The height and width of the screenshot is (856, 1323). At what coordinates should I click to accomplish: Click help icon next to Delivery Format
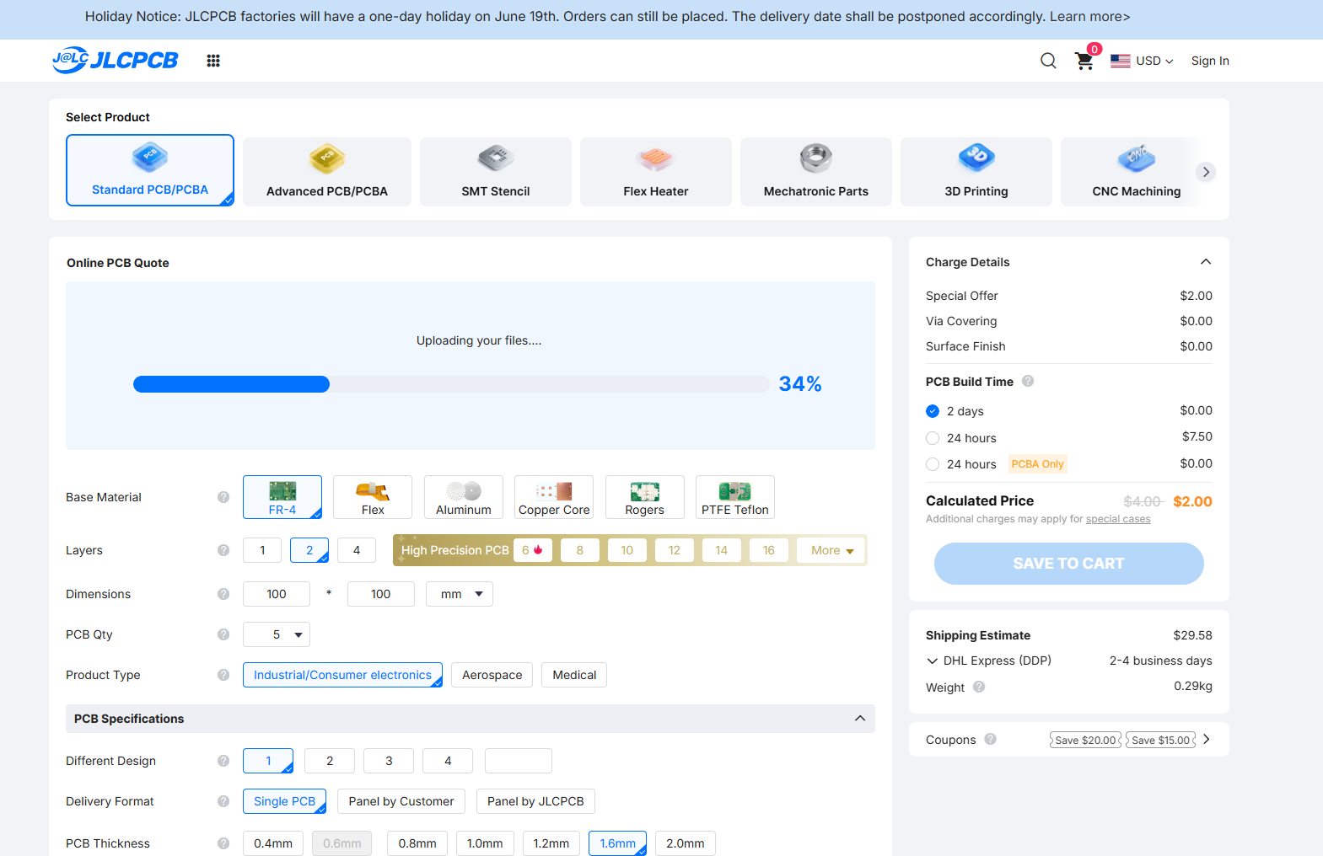click(223, 801)
